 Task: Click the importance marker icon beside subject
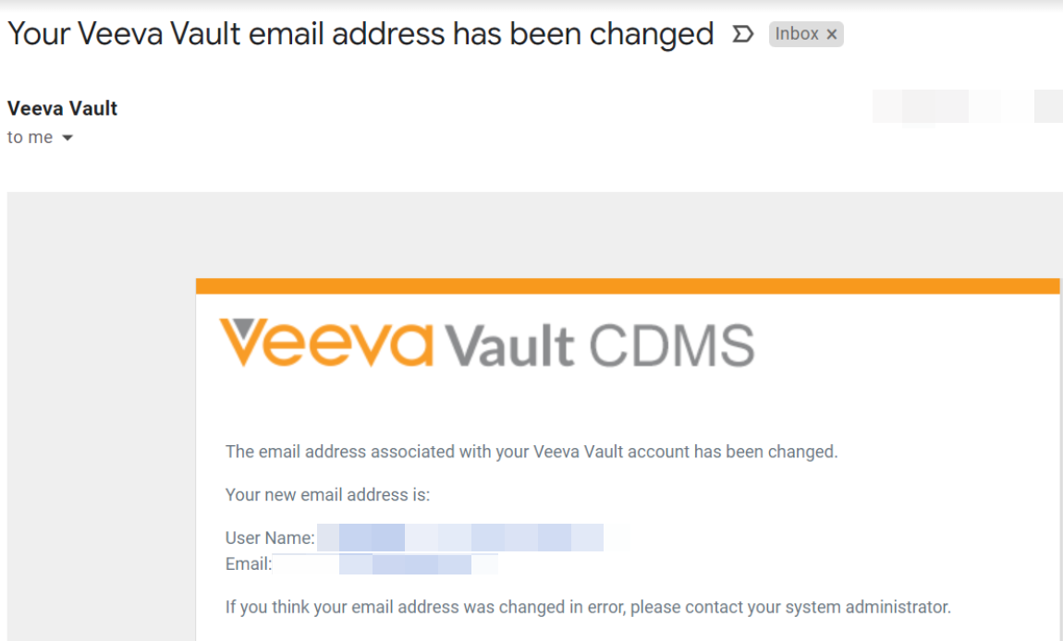(x=741, y=35)
